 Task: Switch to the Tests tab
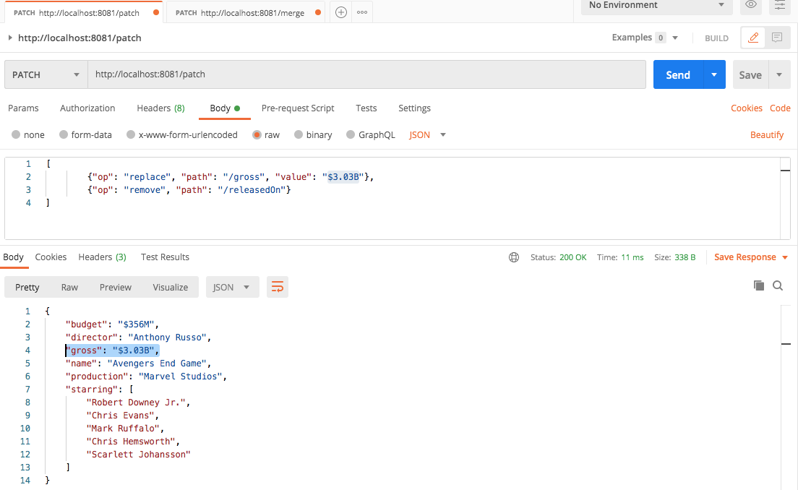(366, 108)
